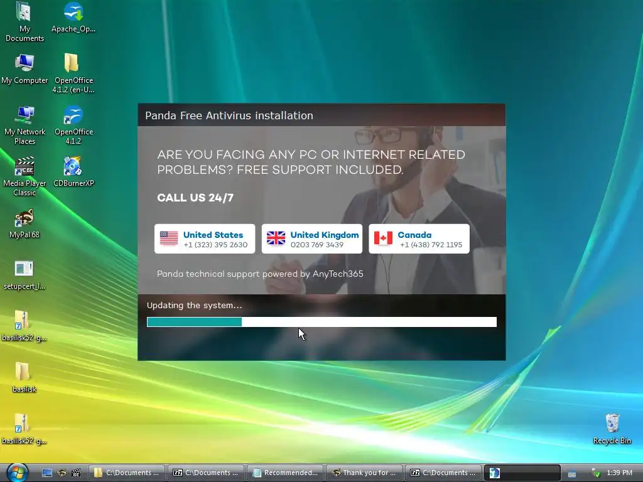The image size is (643, 482).
Task: Click the MyPal quick launch icon
Action: (x=62, y=473)
